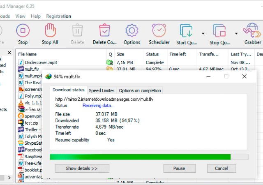Click the x-files.rar archive icon
This screenshot has width=263, height=185.
(x=21, y=109)
